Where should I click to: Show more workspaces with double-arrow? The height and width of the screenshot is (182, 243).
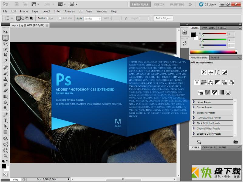(x=190, y=5)
